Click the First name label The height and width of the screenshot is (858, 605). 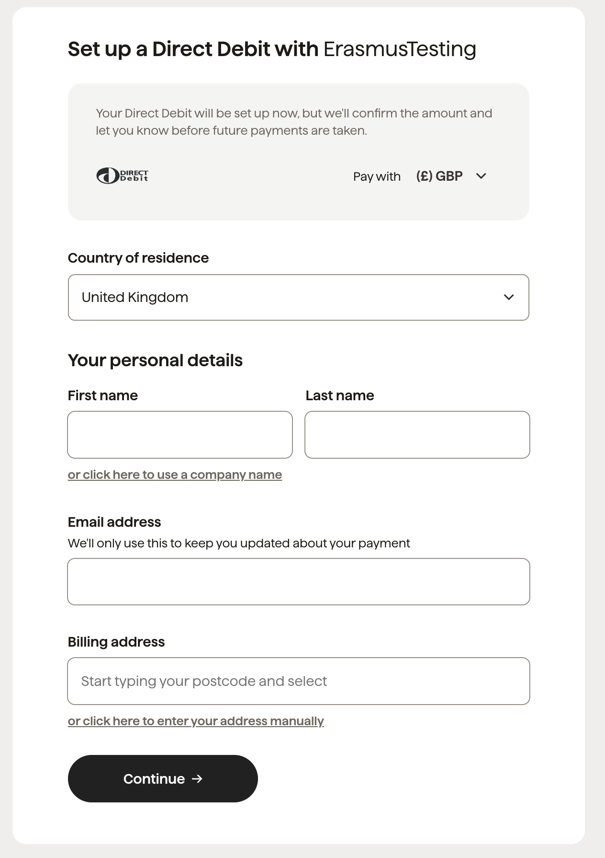103,395
